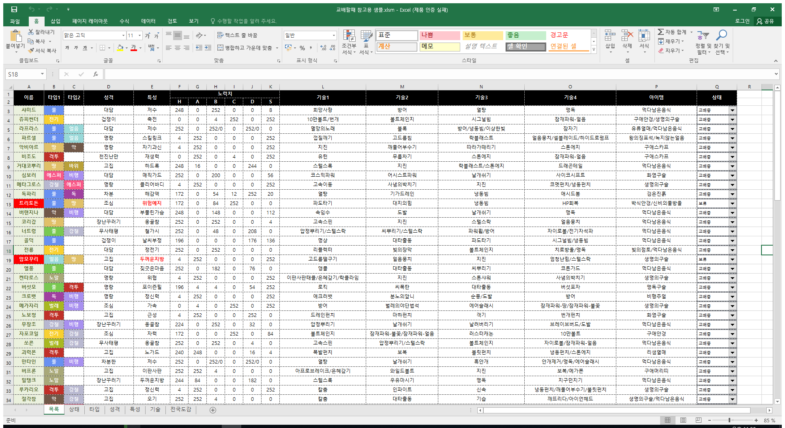Expand the number format dropdown (일반)
The height and width of the screenshot is (428, 785).
pyautogui.click(x=334, y=36)
